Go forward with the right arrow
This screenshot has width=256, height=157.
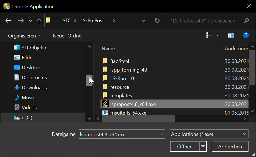[21, 21]
